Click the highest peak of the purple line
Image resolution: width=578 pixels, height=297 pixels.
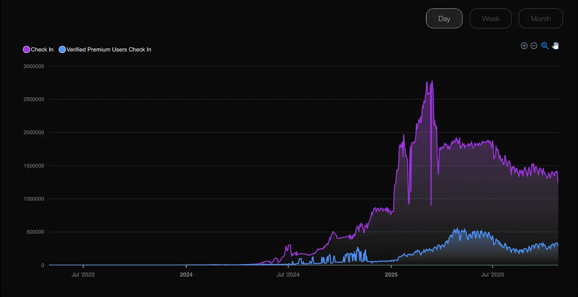[432, 82]
